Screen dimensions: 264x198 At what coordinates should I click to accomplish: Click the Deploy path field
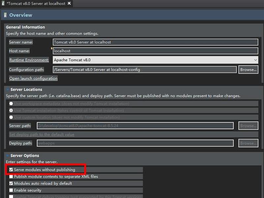[x=135, y=143]
